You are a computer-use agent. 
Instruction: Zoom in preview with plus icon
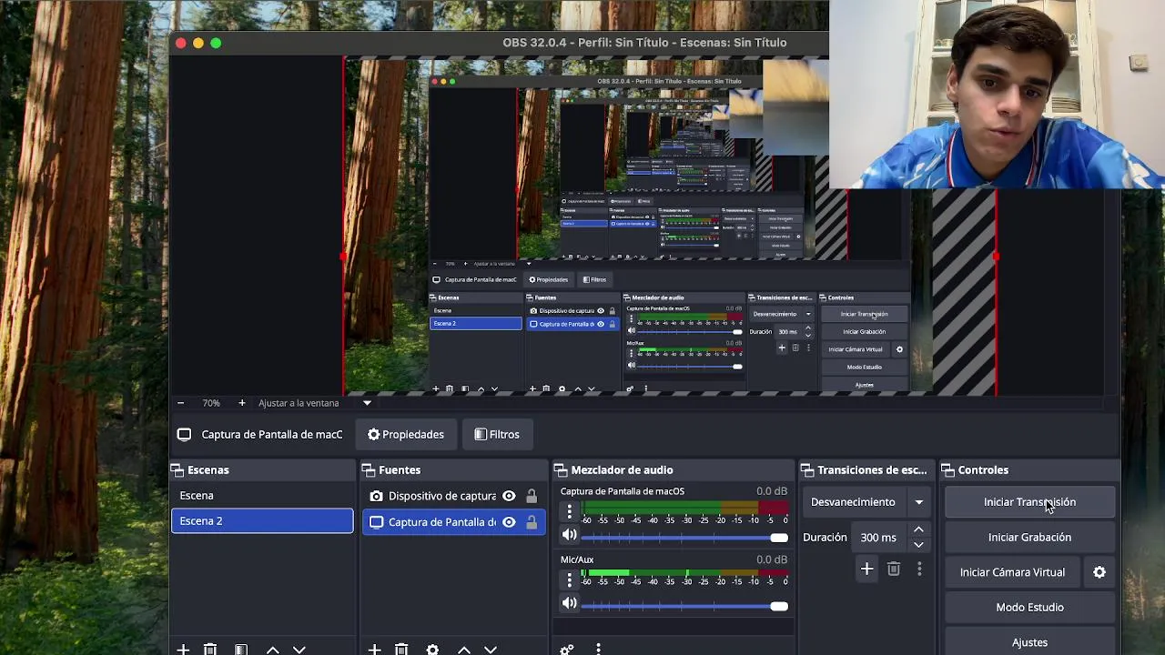point(241,403)
